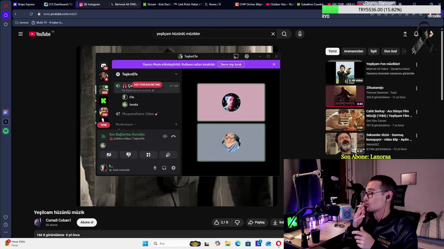The width and height of the screenshot is (444, 249).
Task: Open File Explorer from taskbar
Action: (228, 243)
